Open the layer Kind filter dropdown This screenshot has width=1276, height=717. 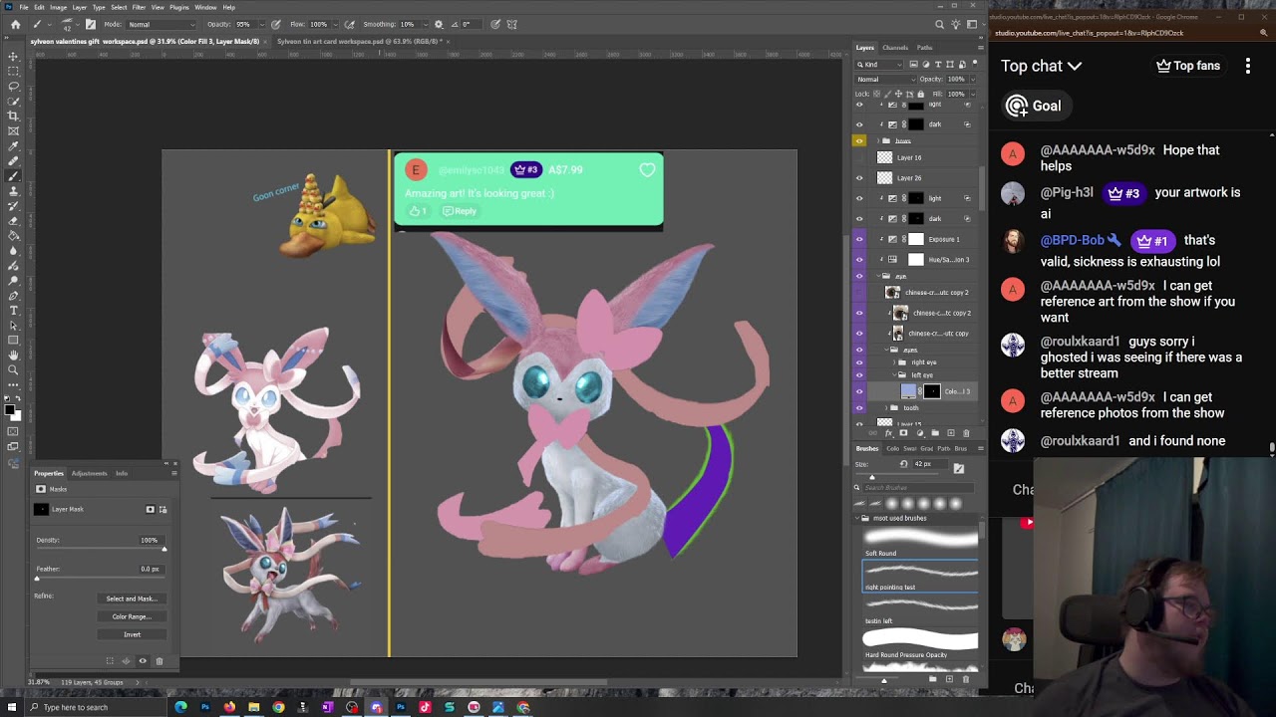(880, 65)
